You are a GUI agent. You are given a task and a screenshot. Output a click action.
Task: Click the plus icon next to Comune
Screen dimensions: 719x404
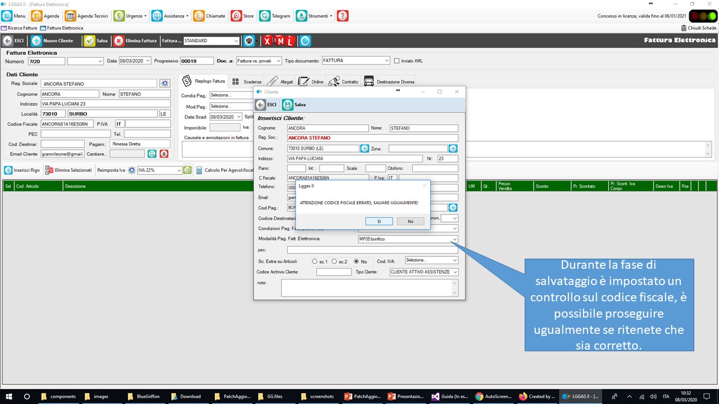[x=365, y=149]
